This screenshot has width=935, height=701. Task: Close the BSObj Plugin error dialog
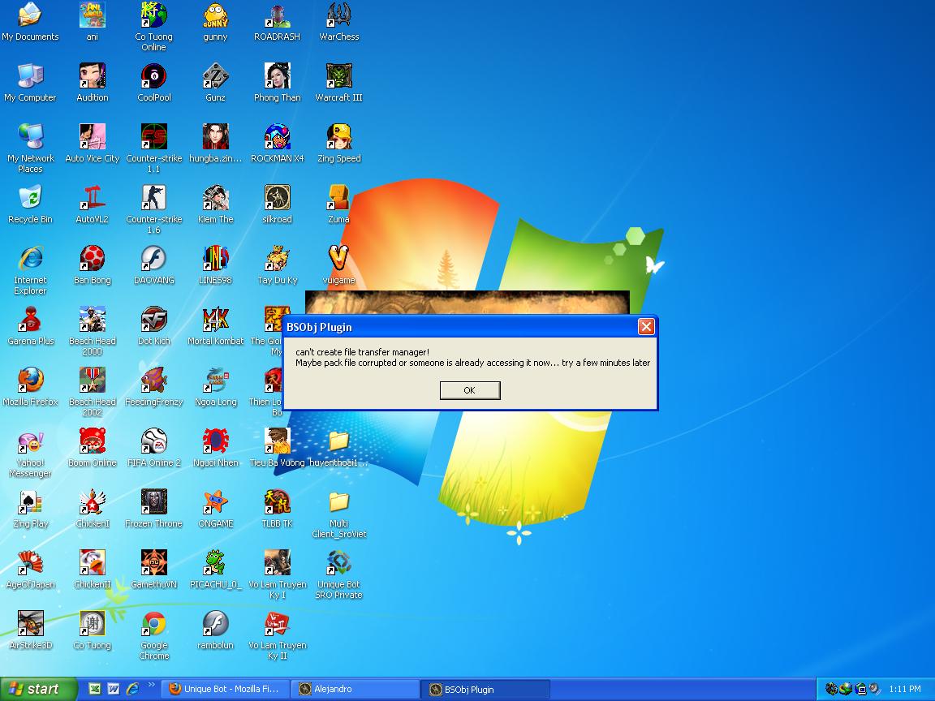[x=646, y=327]
